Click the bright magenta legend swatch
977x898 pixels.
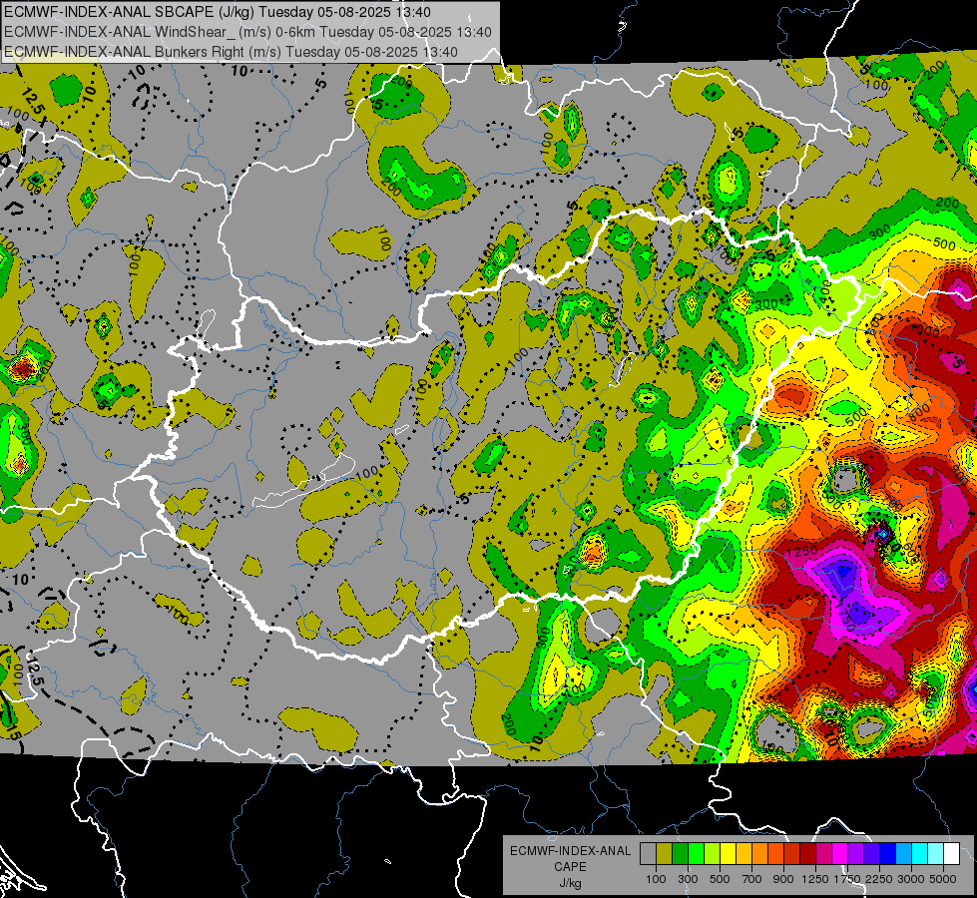tap(840, 854)
